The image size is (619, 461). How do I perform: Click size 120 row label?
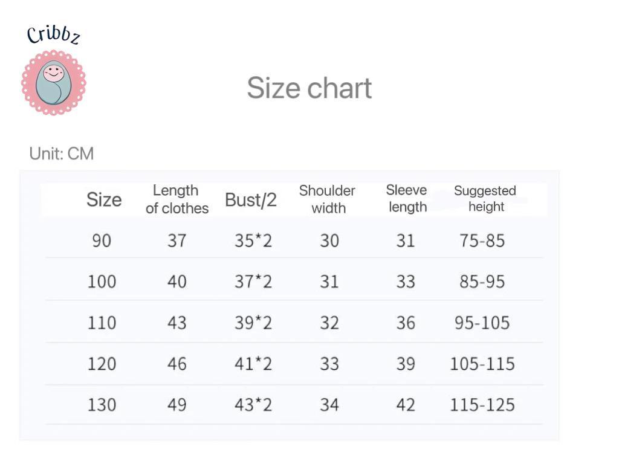102,364
